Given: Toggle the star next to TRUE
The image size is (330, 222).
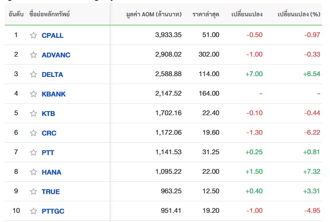Looking at the screenshot, I should [33, 192].
